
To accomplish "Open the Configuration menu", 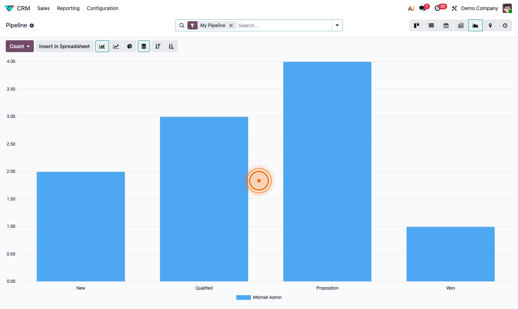I will coord(102,8).
